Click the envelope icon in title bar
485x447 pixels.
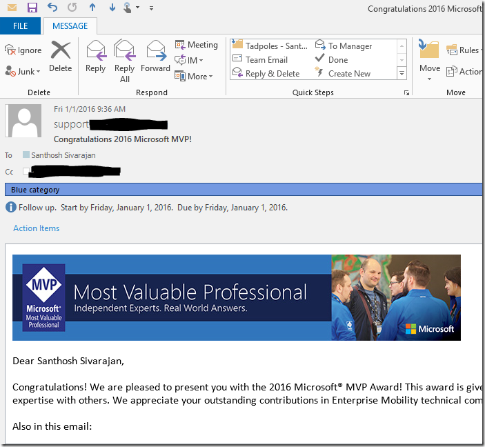coord(12,8)
